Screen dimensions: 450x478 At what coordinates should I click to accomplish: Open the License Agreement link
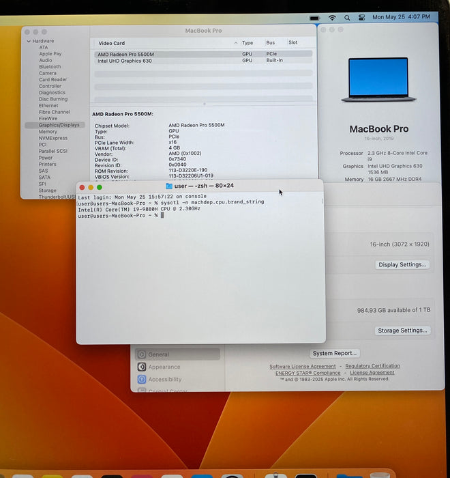coord(372,372)
